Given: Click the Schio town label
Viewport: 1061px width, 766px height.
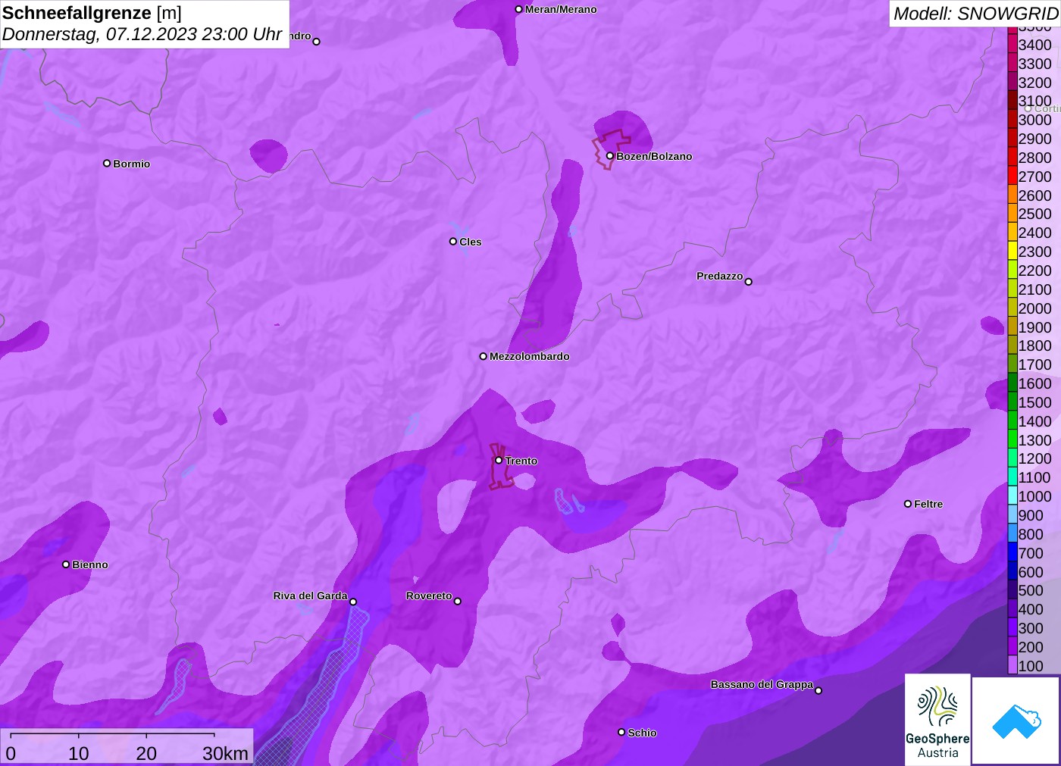Looking at the screenshot, I should coord(642,733).
